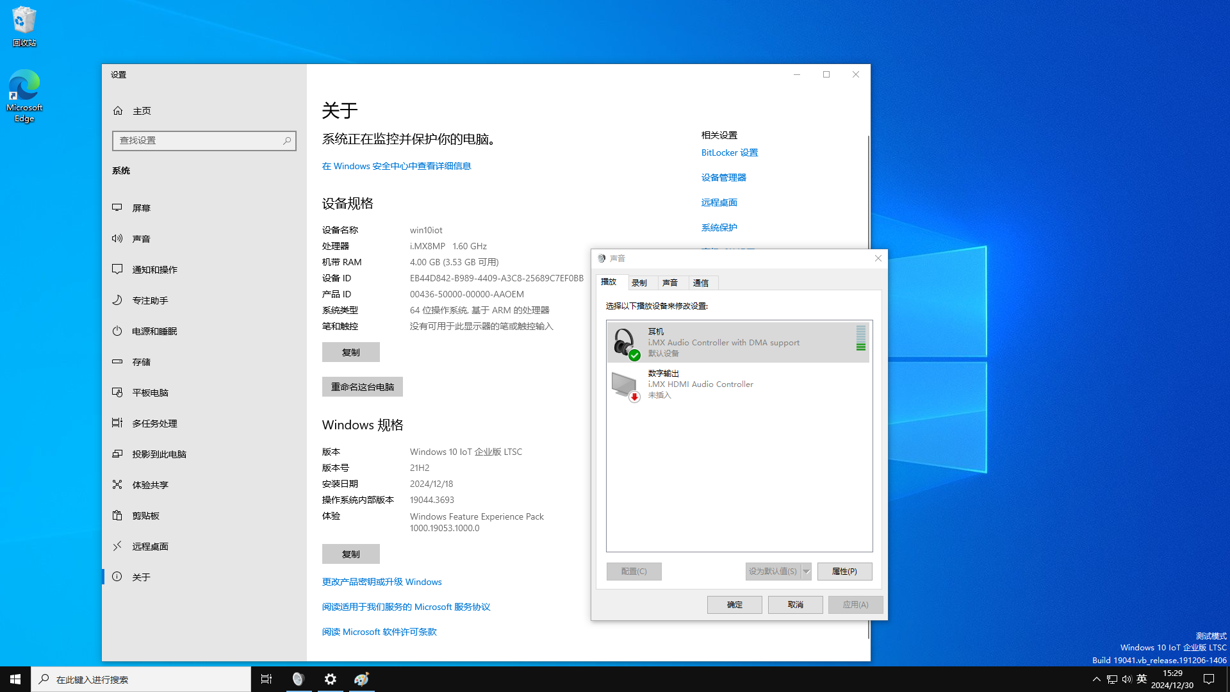Click Apply (应用) in Sound dialog
This screenshot has height=692, width=1230.
tap(856, 605)
